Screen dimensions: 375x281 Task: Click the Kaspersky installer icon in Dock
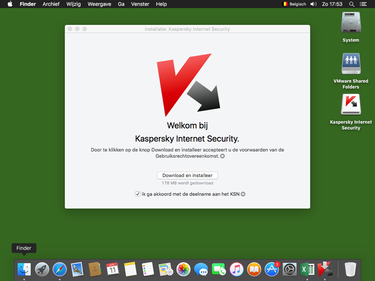(325, 269)
